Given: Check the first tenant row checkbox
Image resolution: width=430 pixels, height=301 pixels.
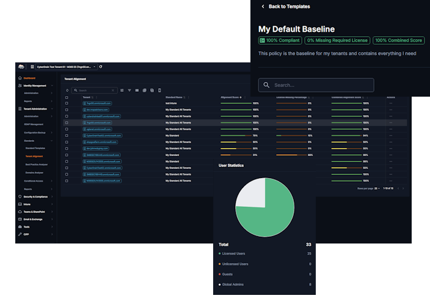Looking at the screenshot, I should [67, 103].
